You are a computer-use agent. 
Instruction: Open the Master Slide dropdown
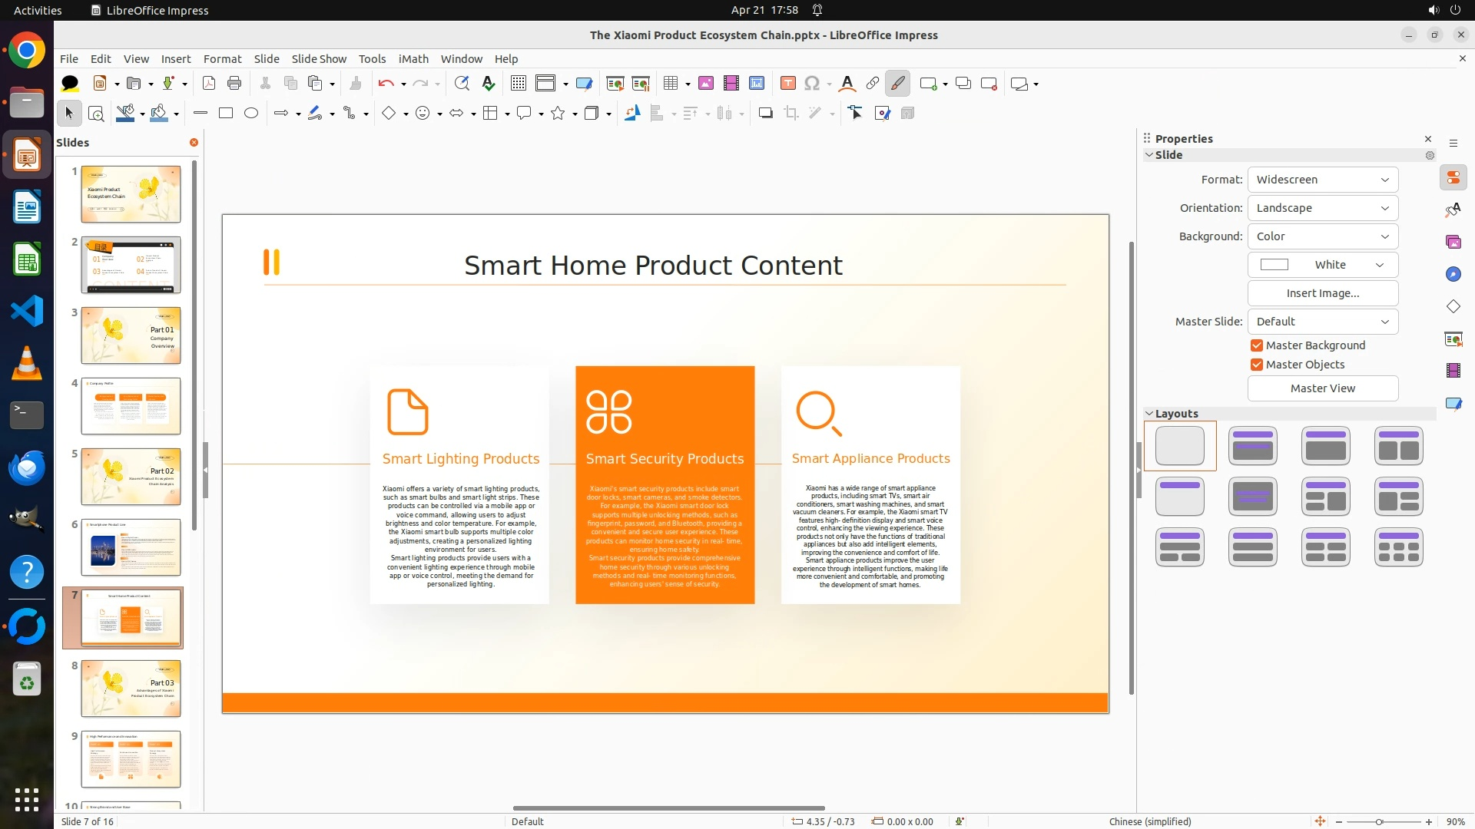(1322, 322)
